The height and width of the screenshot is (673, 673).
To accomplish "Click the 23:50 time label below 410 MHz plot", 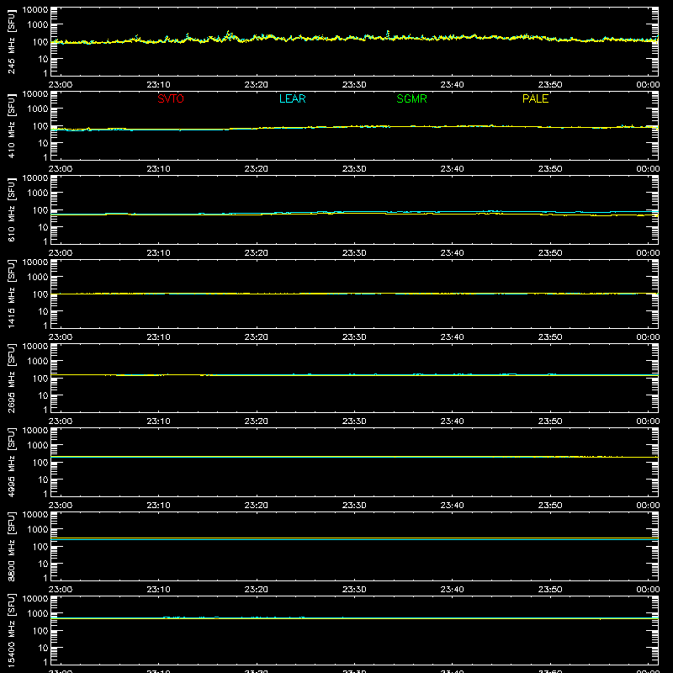I will (x=550, y=169).
